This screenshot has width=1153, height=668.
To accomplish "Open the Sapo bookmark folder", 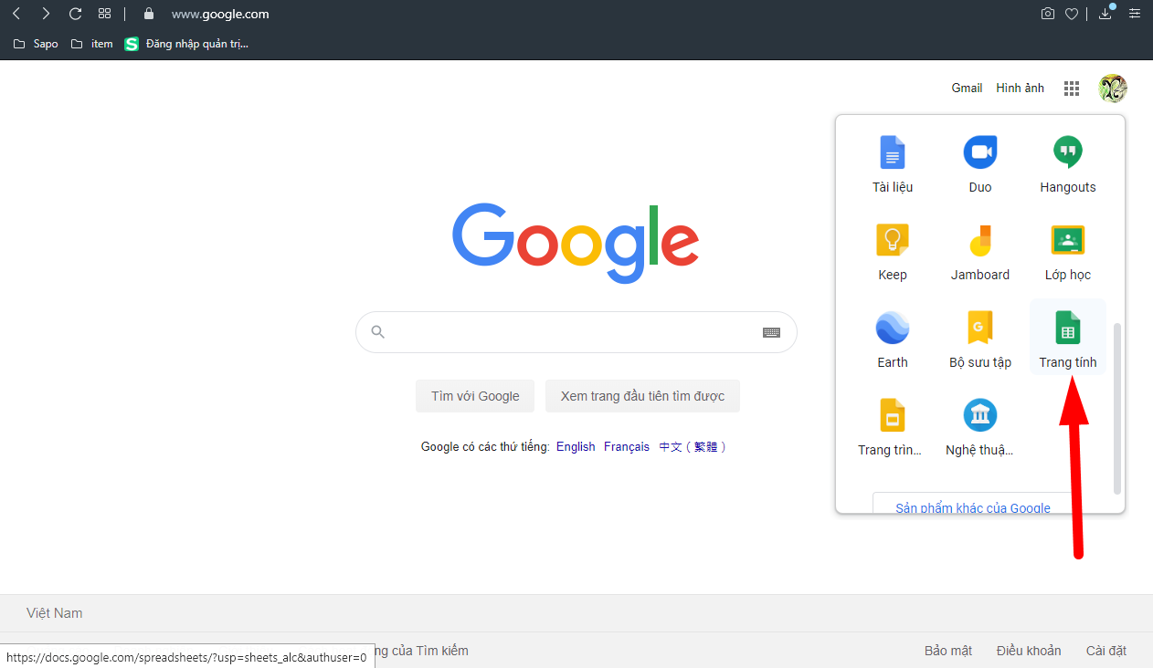I will tap(36, 44).
